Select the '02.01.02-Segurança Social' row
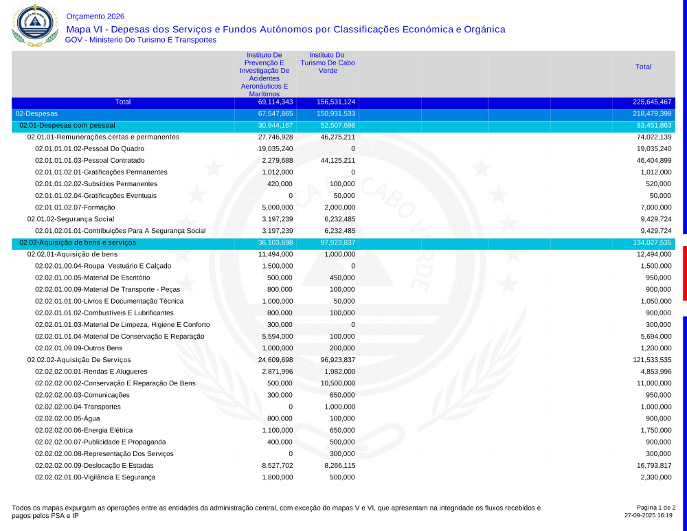687x531 pixels. (71, 219)
